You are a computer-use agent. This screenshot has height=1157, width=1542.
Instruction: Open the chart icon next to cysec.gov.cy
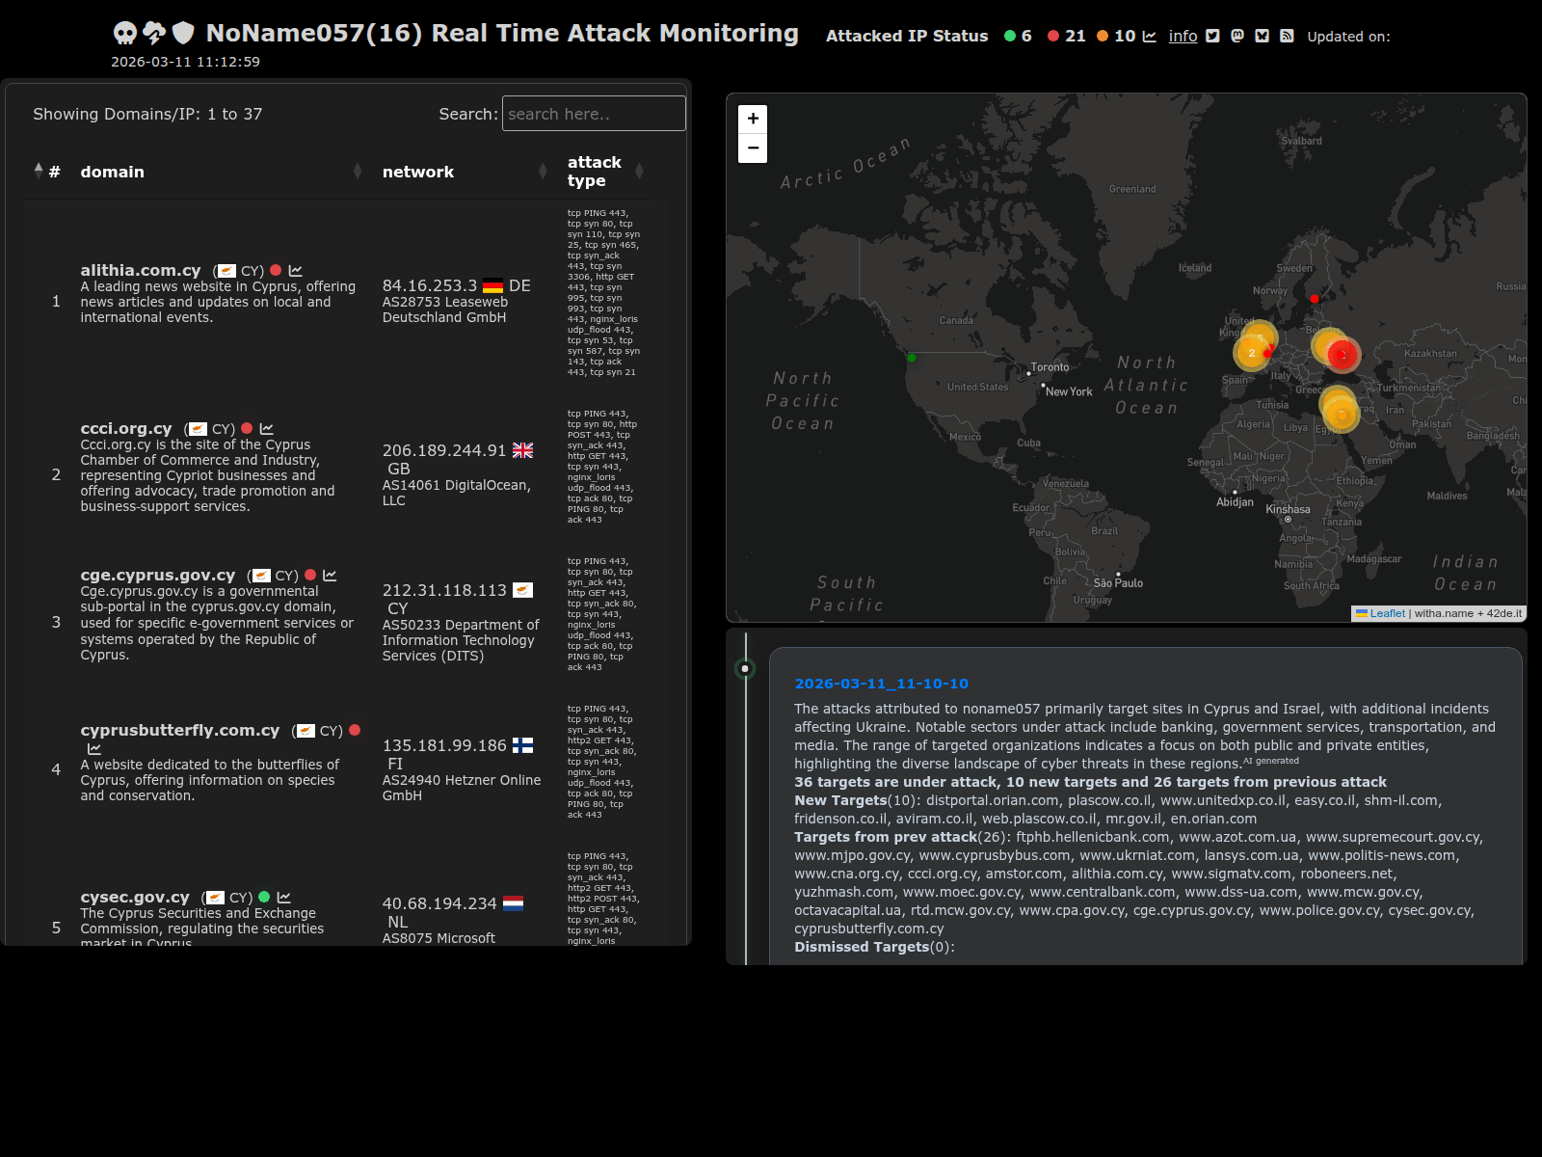click(284, 898)
